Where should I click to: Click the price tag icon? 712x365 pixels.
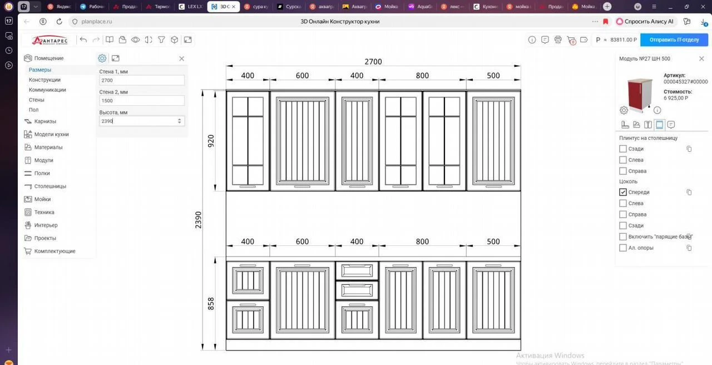584,40
